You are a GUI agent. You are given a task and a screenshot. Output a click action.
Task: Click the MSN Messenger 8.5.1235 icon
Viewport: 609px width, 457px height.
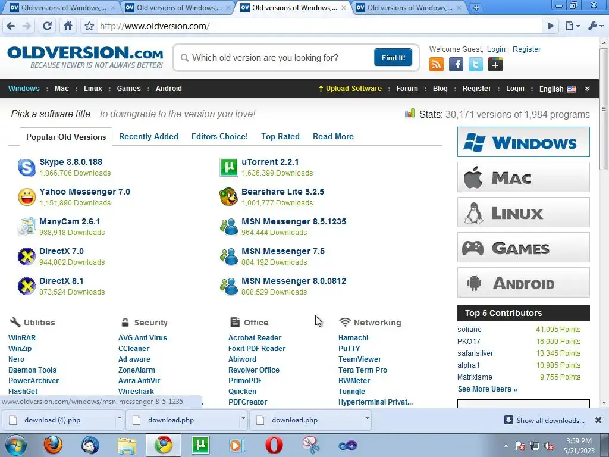coord(229,227)
